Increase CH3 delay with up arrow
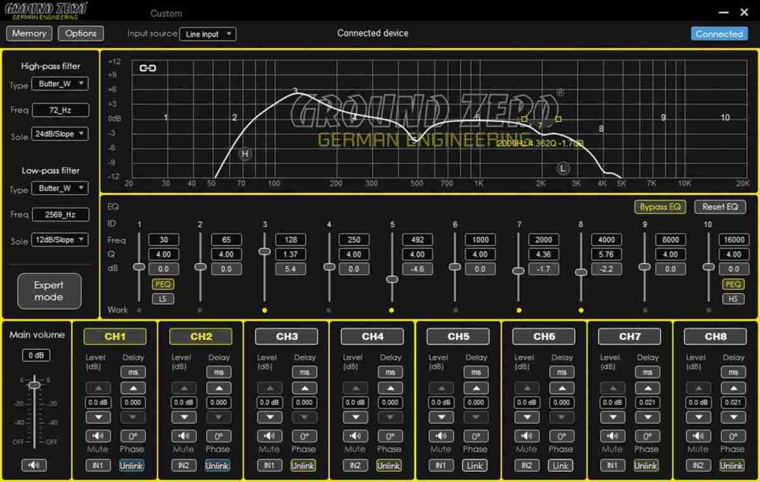Image resolution: width=760 pixels, height=482 pixels. (x=305, y=388)
